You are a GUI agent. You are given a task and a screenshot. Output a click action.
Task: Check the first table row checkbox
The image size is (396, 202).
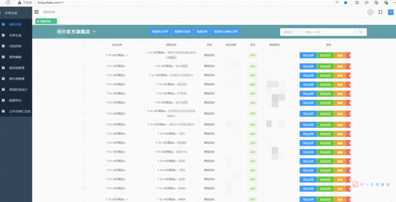click(83, 55)
